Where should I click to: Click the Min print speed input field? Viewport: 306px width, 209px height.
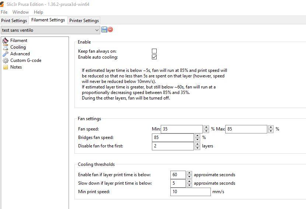(x=191, y=192)
